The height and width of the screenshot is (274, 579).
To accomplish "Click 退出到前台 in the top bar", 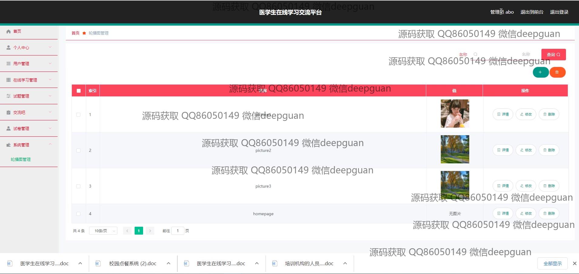I will [532, 12].
